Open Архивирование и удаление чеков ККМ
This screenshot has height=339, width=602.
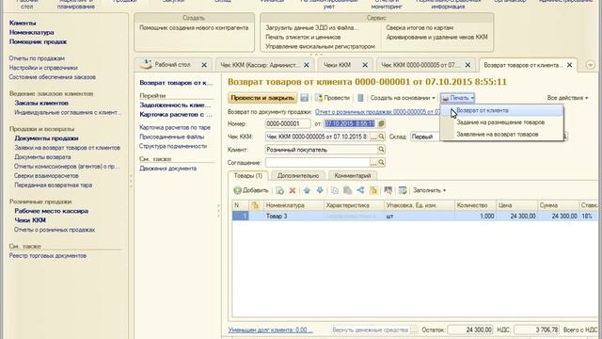(x=436, y=37)
